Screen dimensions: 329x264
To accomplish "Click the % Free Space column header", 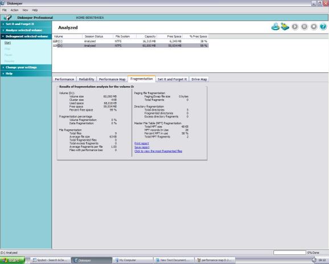I will point(196,36).
